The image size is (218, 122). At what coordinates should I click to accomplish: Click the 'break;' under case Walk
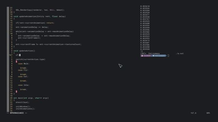(24, 68)
